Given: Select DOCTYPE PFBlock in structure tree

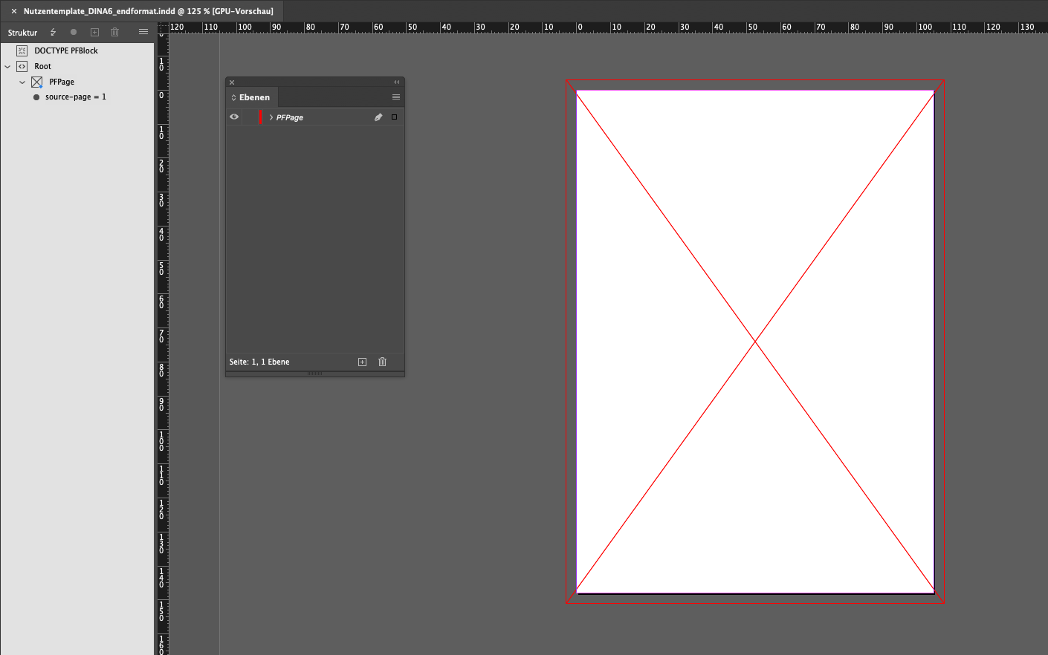Looking at the screenshot, I should (65, 50).
